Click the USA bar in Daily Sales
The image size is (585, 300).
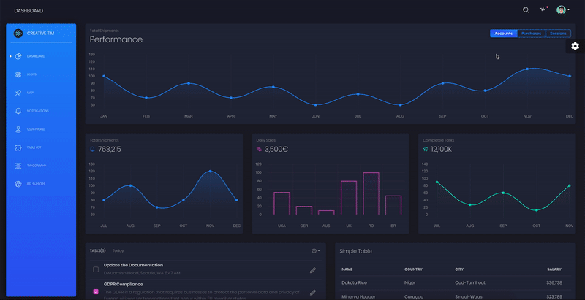click(282, 203)
